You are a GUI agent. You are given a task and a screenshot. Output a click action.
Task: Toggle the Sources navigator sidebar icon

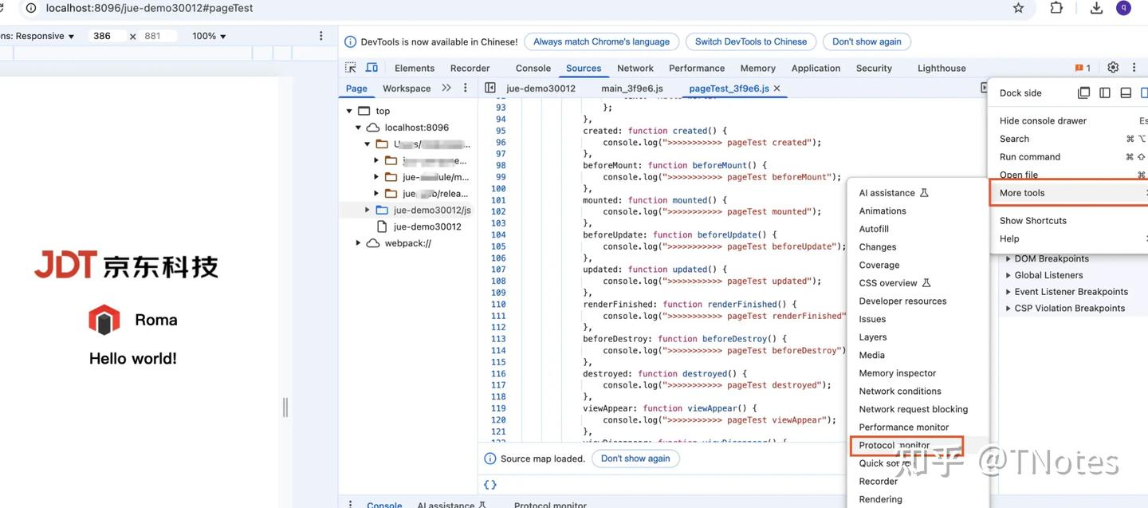pos(490,88)
